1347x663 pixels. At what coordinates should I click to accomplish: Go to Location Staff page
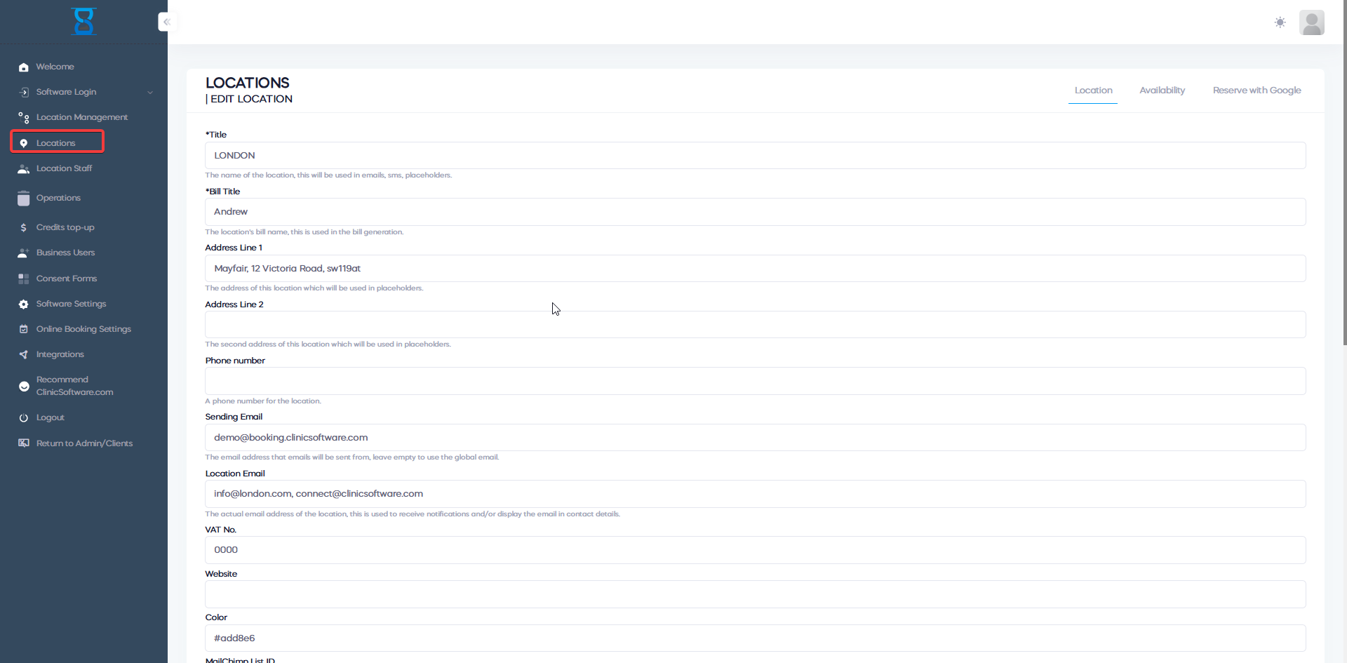(64, 168)
